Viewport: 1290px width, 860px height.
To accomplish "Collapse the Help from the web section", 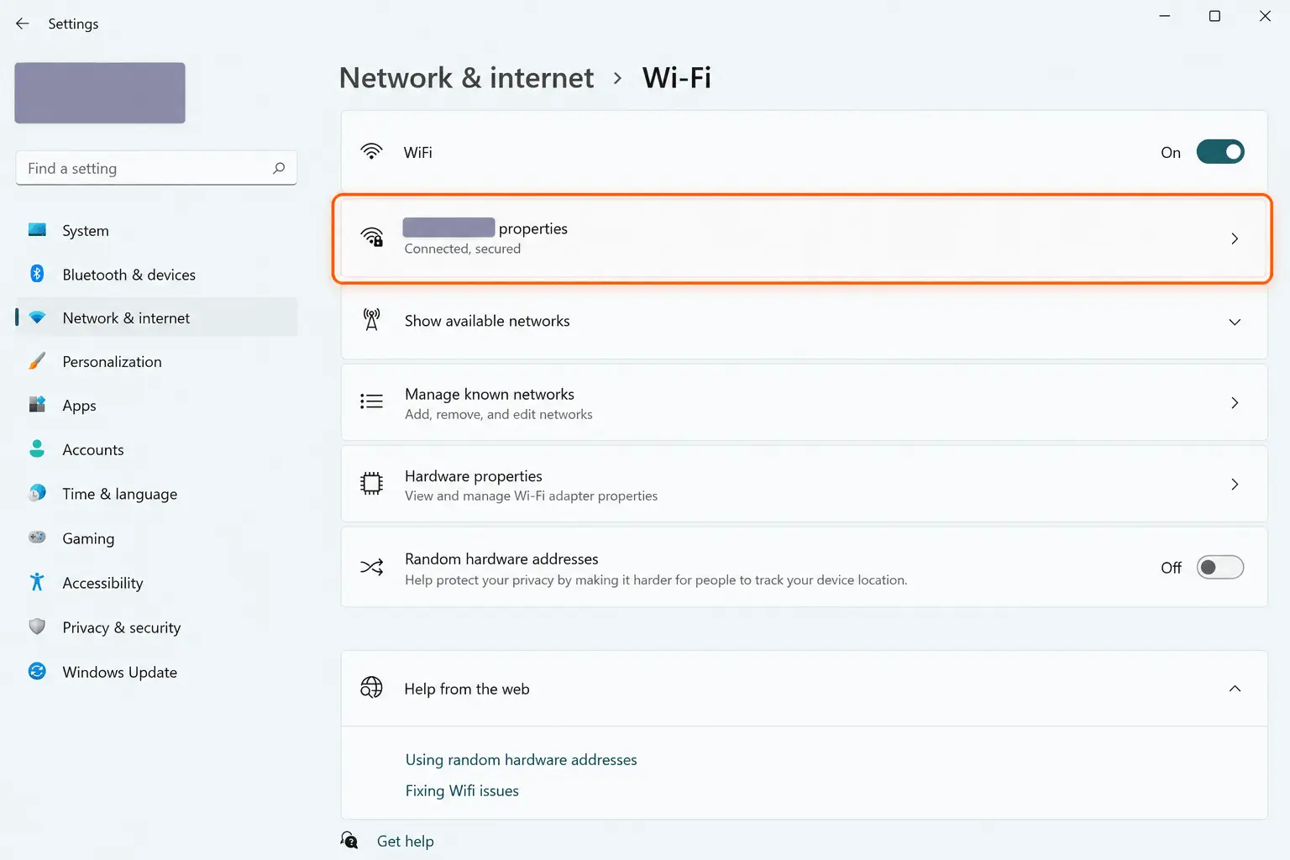I will click(1235, 689).
